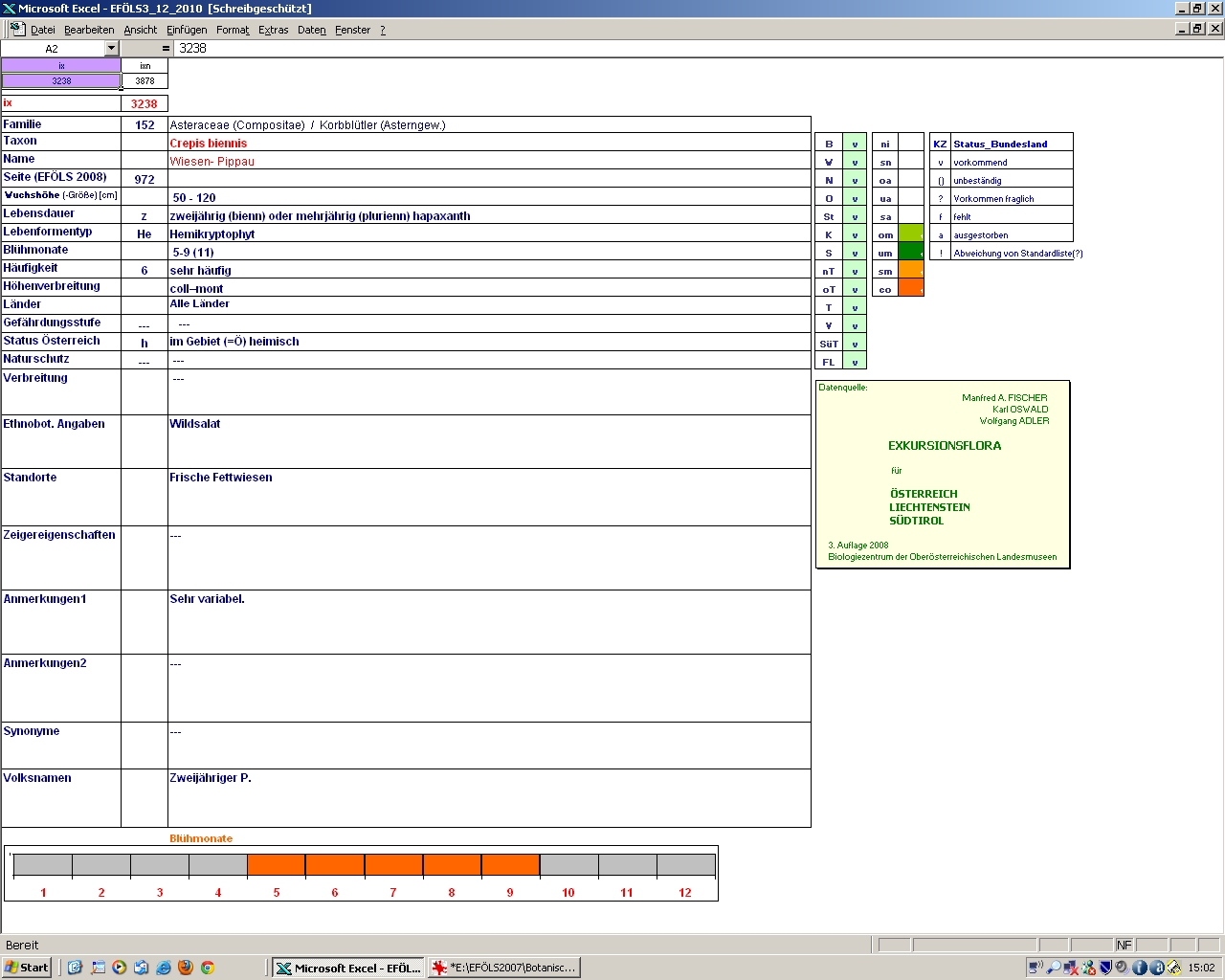Screen dimensions: 1225x980
Task: Select the name cell Wiesen- Pippau
Action: click(489, 161)
